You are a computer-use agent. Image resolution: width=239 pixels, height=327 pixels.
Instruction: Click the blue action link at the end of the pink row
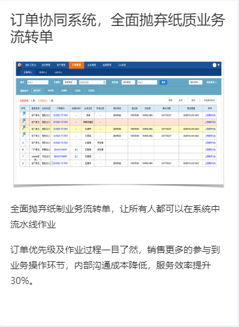coord(210,122)
